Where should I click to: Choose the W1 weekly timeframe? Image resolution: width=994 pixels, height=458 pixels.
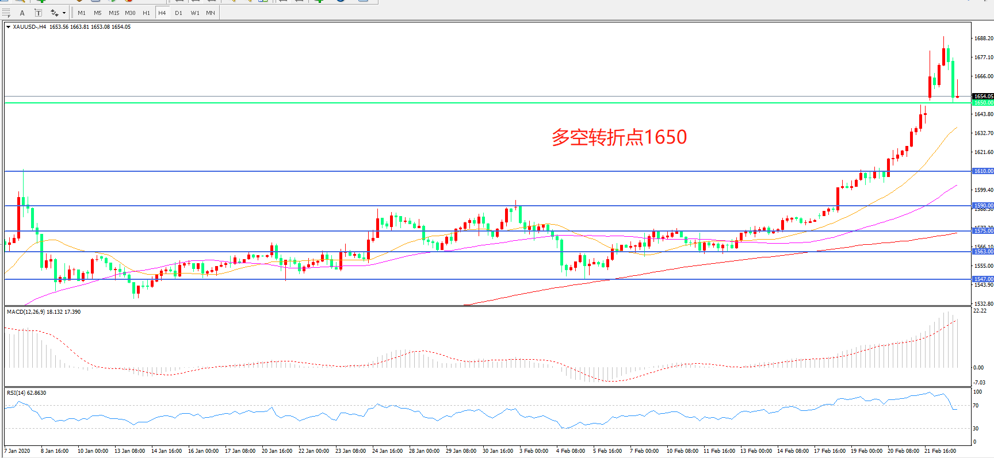(x=195, y=13)
